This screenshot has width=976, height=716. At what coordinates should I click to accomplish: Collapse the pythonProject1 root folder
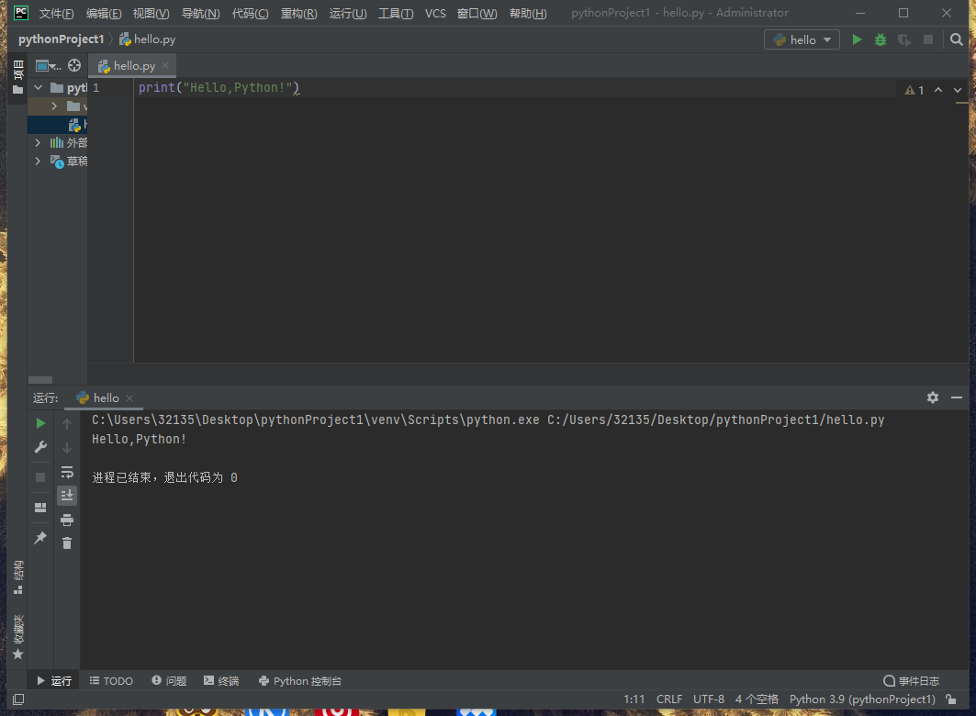pos(38,88)
